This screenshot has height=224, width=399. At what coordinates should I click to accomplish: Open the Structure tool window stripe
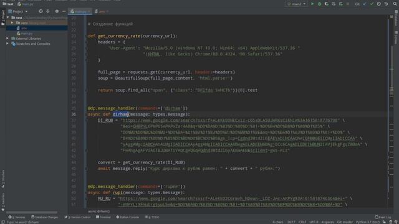pyautogui.click(x=3, y=179)
